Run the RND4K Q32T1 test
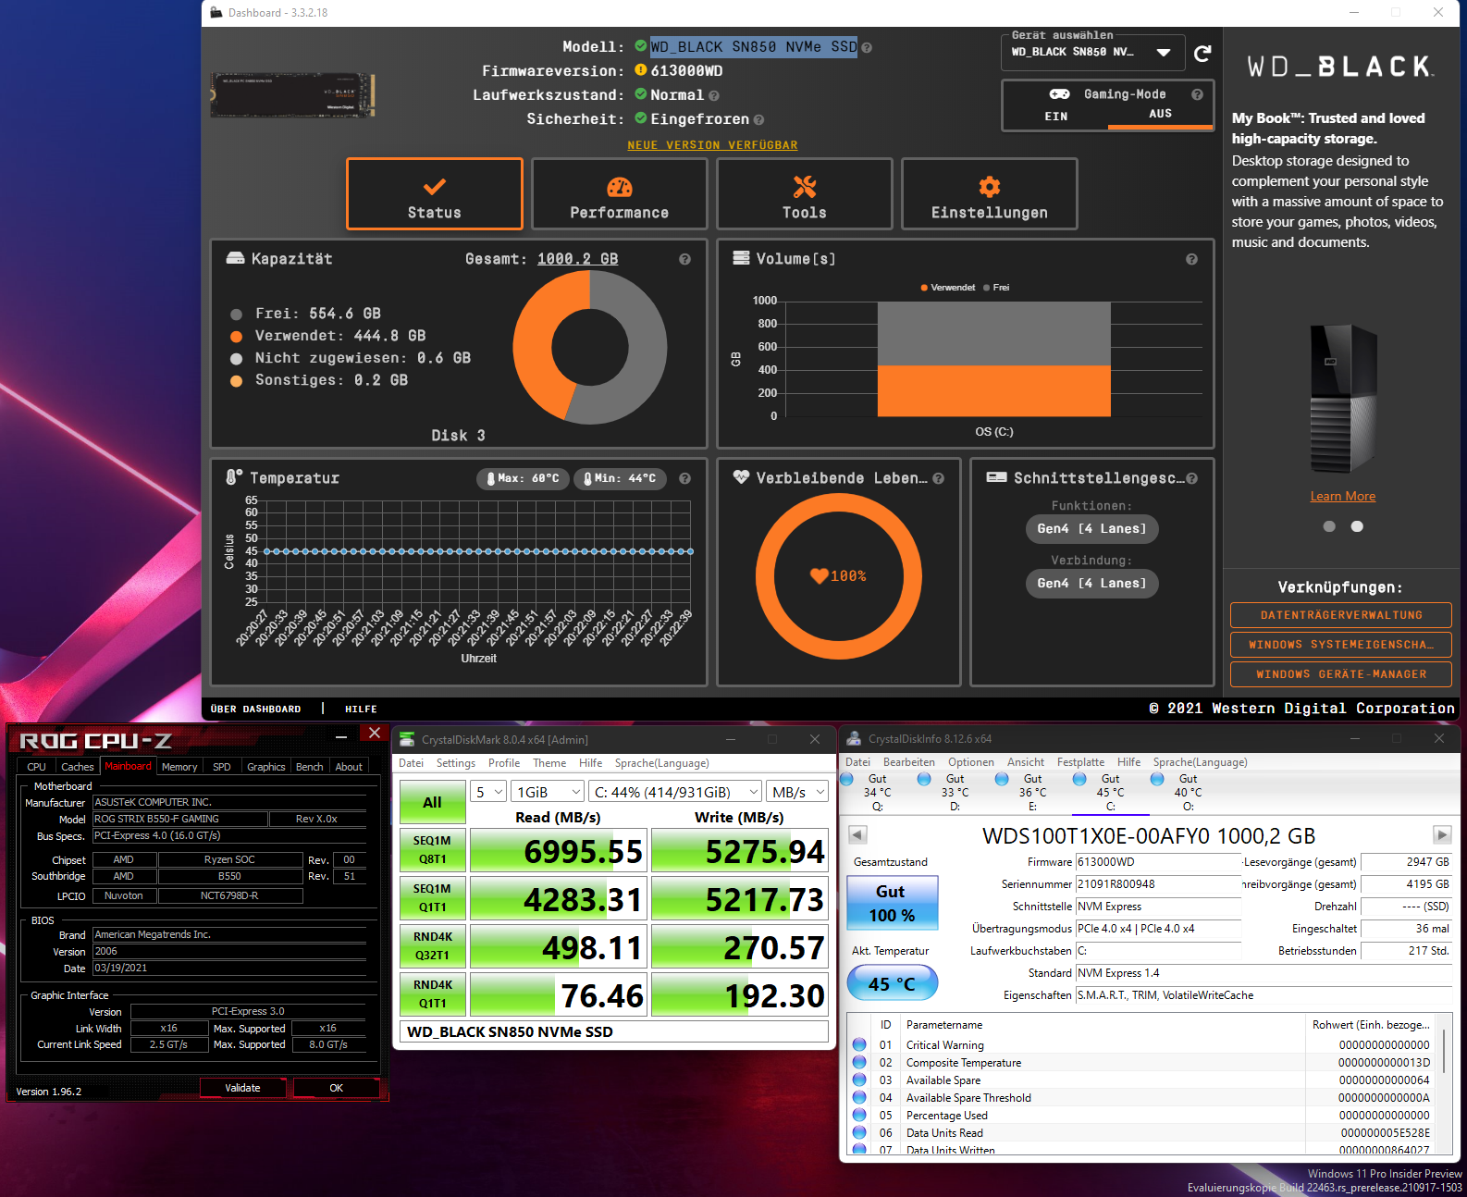 [432, 946]
